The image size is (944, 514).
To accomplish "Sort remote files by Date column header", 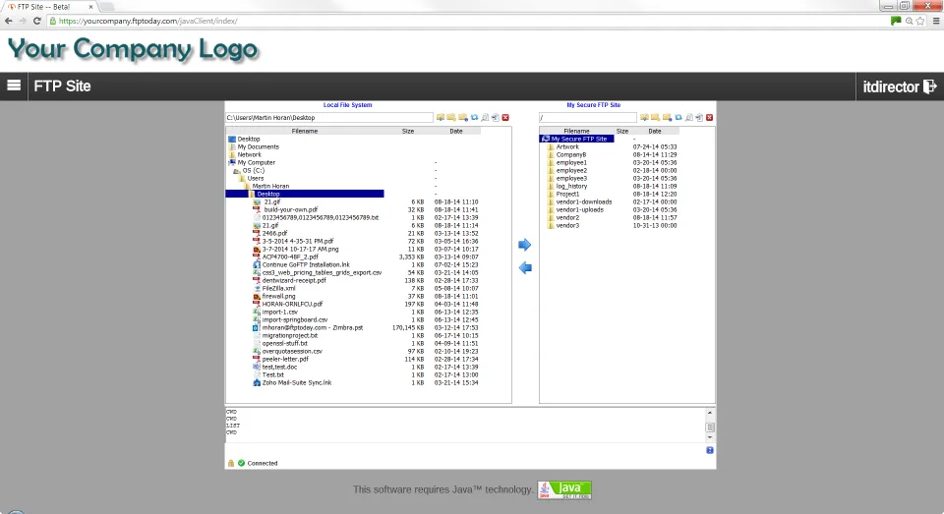I will point(655,131).
